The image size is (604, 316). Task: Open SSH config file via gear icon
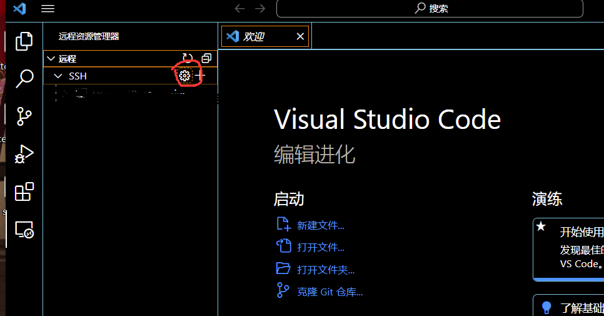pos(184,76)
